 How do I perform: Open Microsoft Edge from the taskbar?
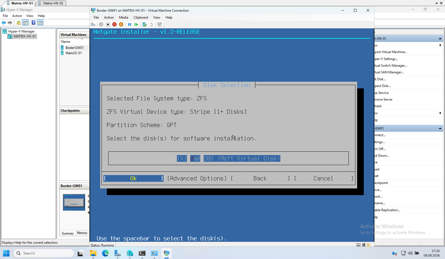tap(105, 253)
